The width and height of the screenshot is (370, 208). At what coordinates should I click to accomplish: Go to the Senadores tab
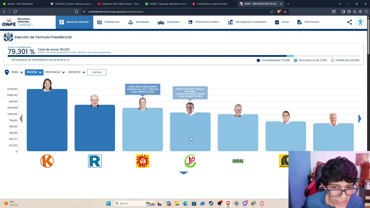coord(138,22)
